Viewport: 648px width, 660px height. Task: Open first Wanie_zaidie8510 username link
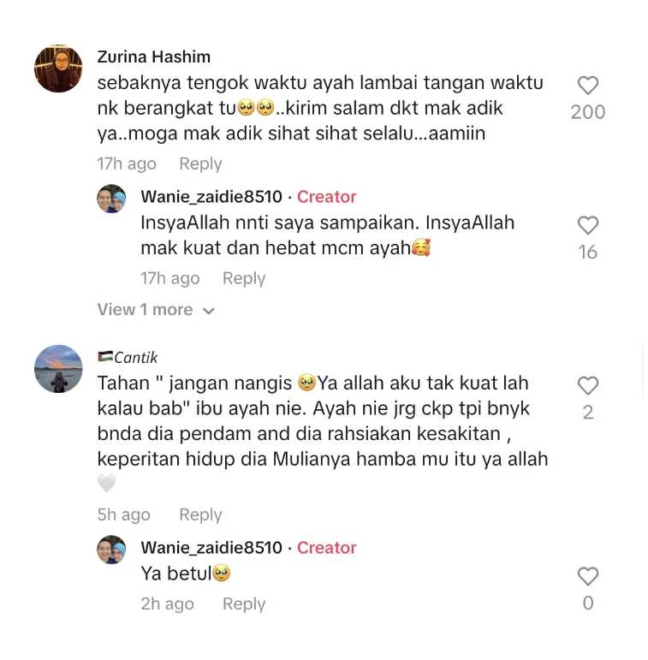click(211, 197)
